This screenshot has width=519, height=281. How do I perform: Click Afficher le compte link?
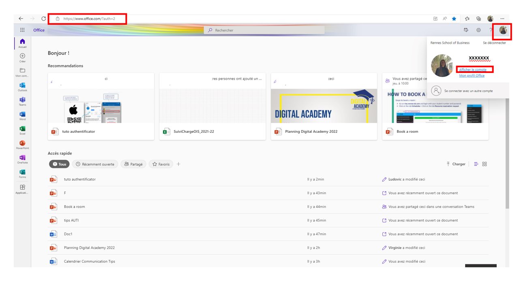(473, 70)
